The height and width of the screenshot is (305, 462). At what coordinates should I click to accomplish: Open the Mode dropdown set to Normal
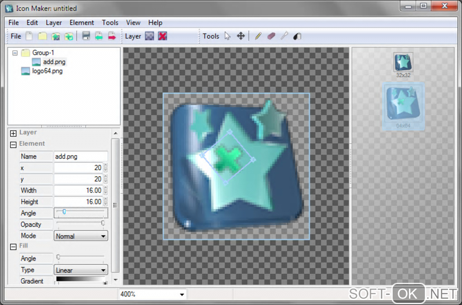coord(81,236)
